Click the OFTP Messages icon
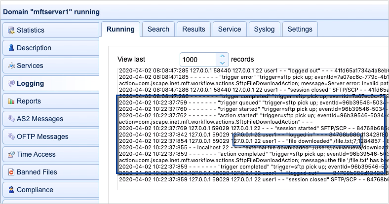The image size is (389, 204). tap(11, 136)
